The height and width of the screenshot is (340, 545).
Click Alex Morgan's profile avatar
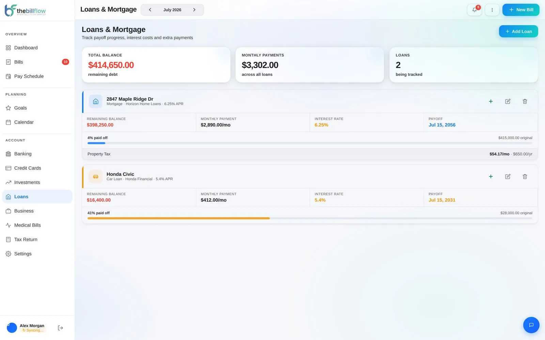coord(12,328)
